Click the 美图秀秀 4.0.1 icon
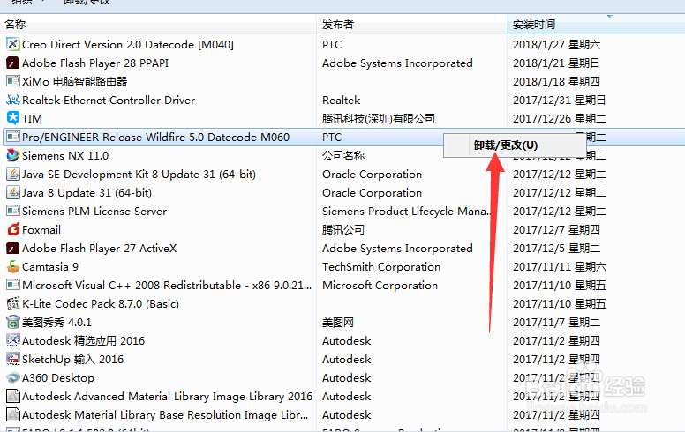685x432 pixels. coord(13,322)
